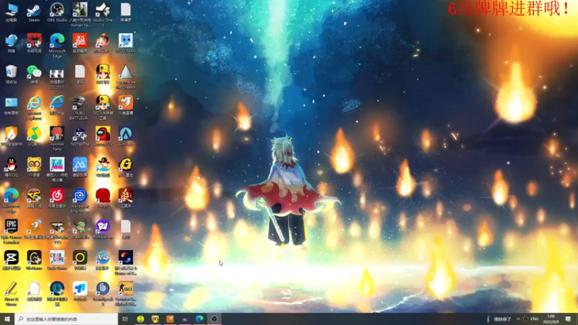
Task: Launch the Brawlhalla desktop shortcut
Action: 79,229
